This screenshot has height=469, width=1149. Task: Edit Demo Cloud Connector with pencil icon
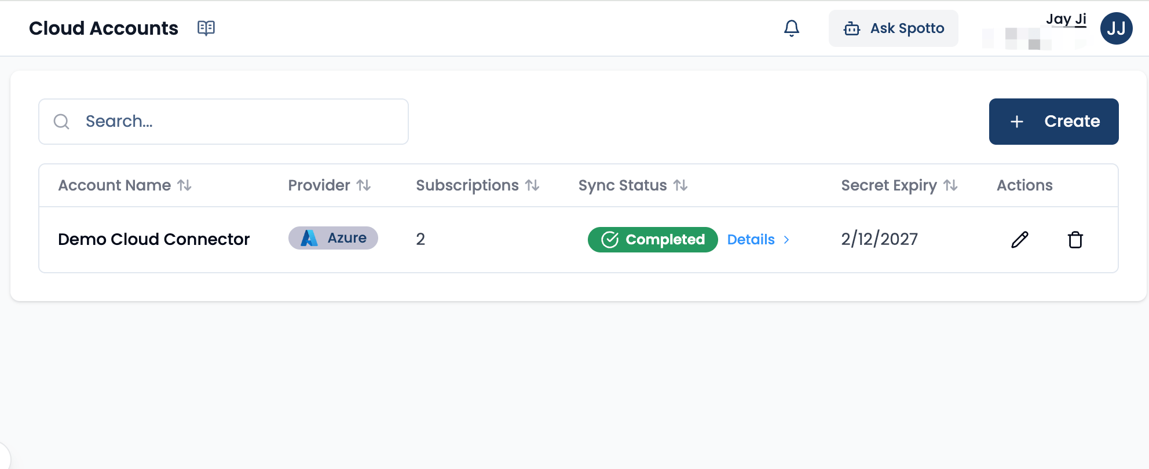(x=1019, y=240)
